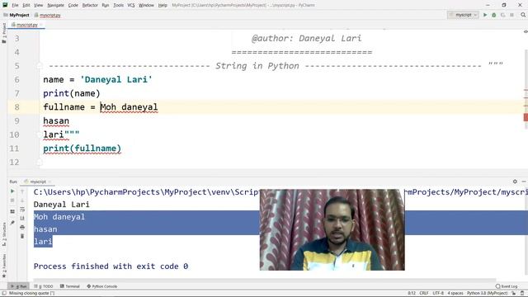Click the word hasan on line 9

click(56, 121)
